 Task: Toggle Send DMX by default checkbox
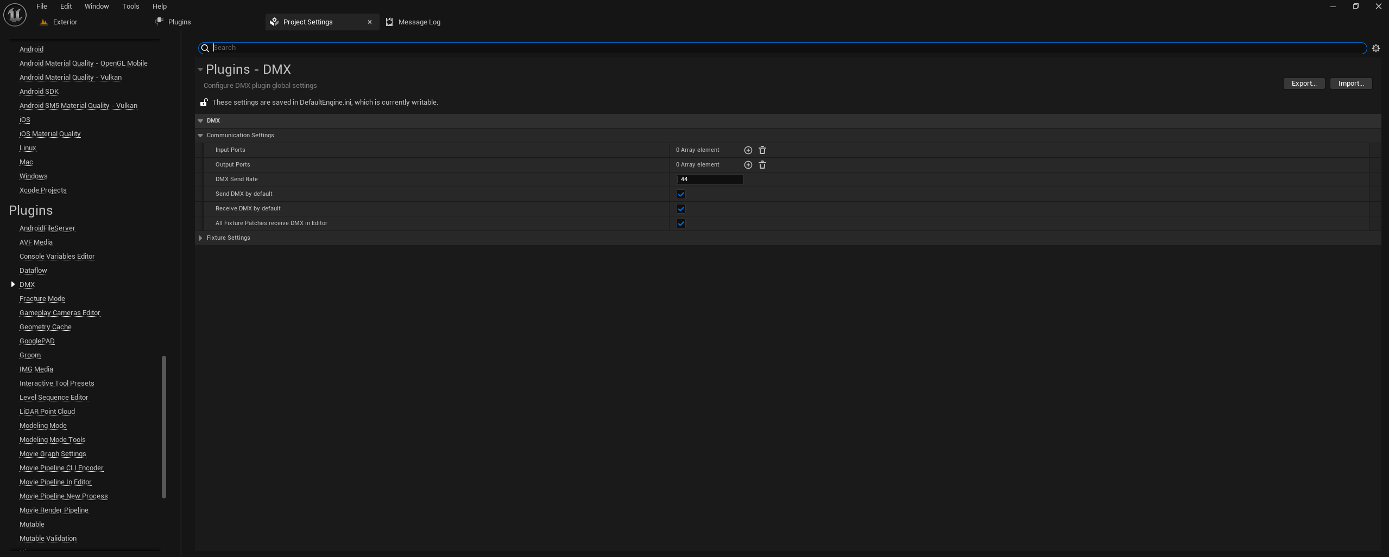pyautogui.click(x=681, y=194)
